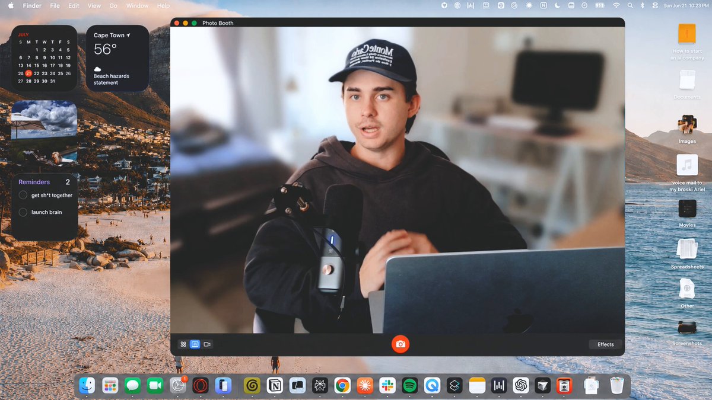Image resolution: width=712 pixels, height=400 pixels.
Task: Select single still photo mode
Action: 195,344
